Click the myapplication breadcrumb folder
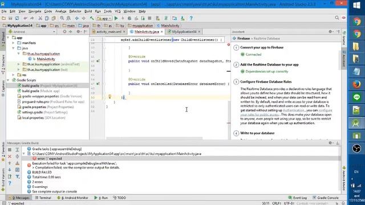 pos(140,26)
